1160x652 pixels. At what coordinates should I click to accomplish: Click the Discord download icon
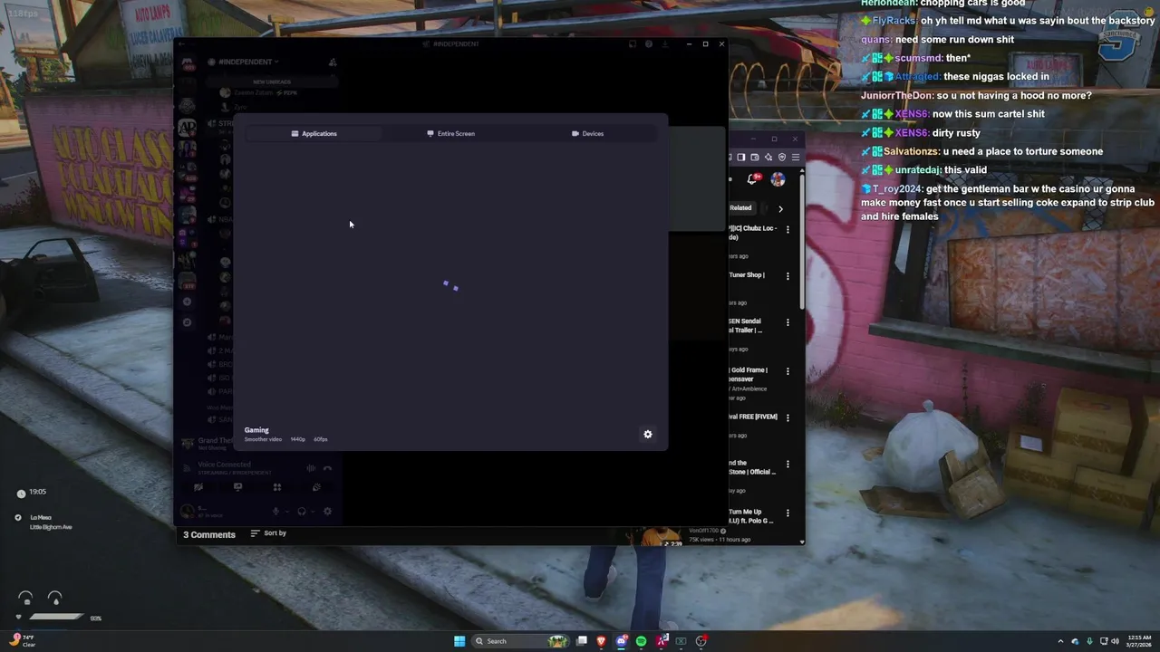(664, 43)
